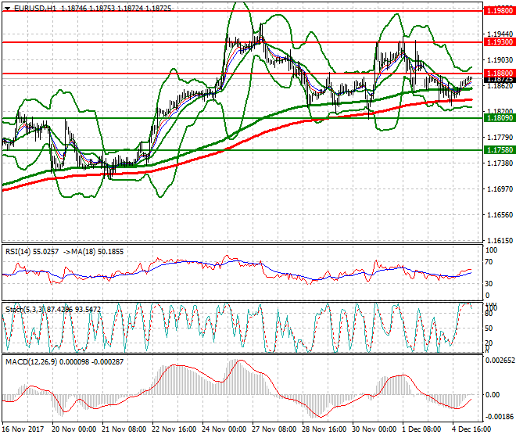Click the 1.19440 price axis value

[x=500, y=34]
